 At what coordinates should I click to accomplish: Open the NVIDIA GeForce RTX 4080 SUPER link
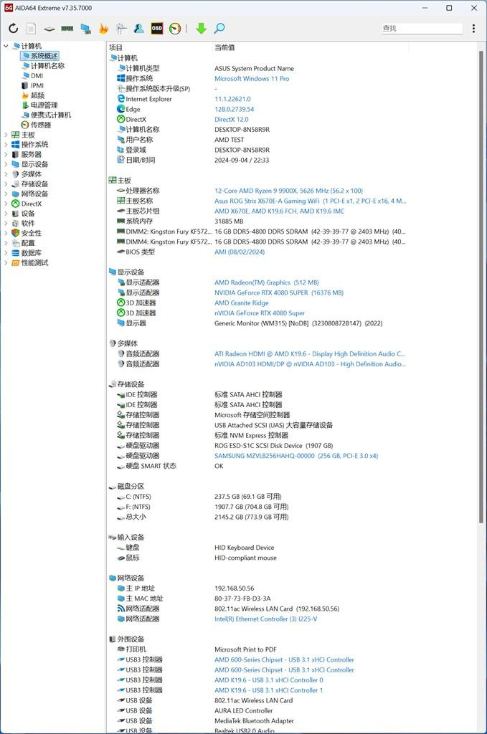pyautogui.click(x=279, y=292)
